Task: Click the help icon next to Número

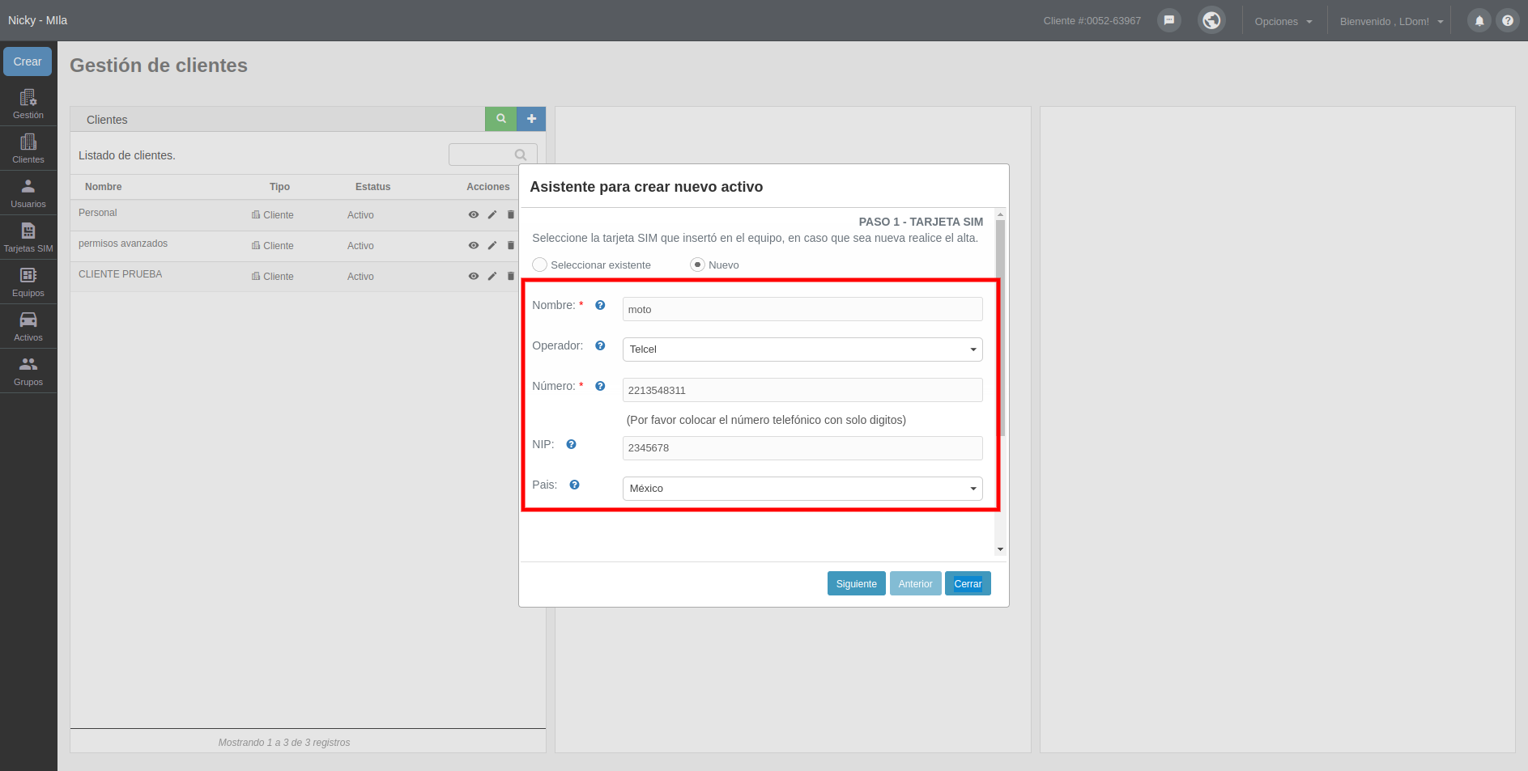Action: point(600,386)
